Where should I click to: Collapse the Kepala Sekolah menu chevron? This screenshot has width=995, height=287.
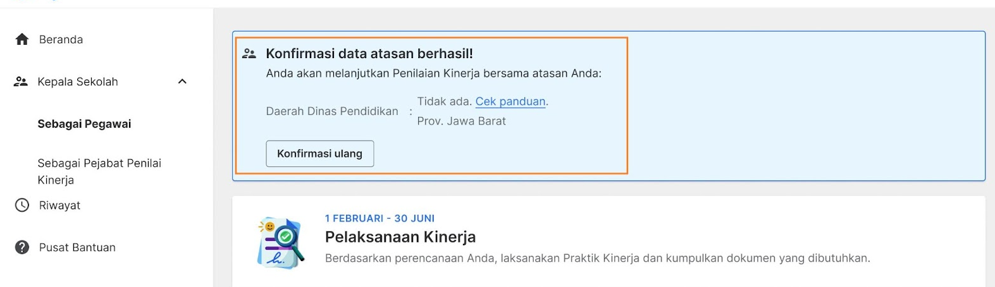(182, 82)
